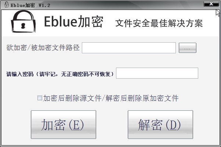Enable delete source file after encryption checkbox
221x147 pixels.
pos(40,98)
